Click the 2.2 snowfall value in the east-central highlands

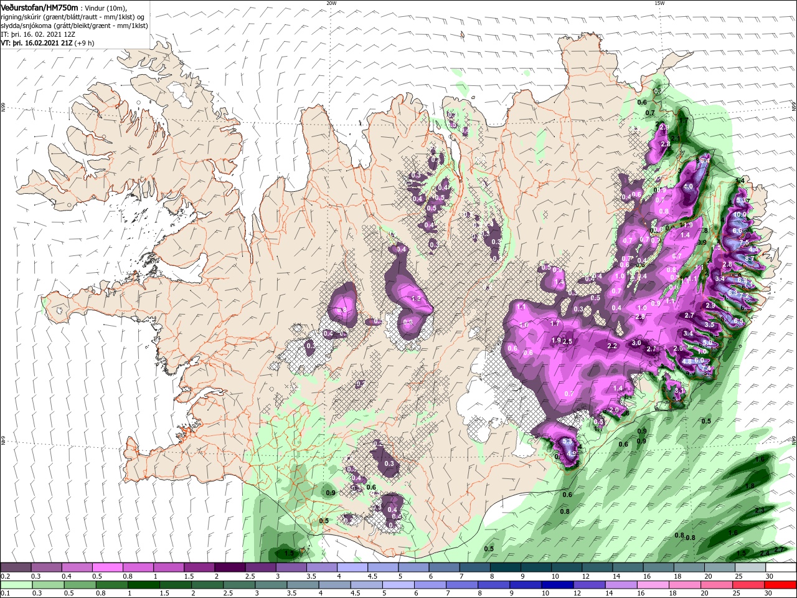coord(612,346)
